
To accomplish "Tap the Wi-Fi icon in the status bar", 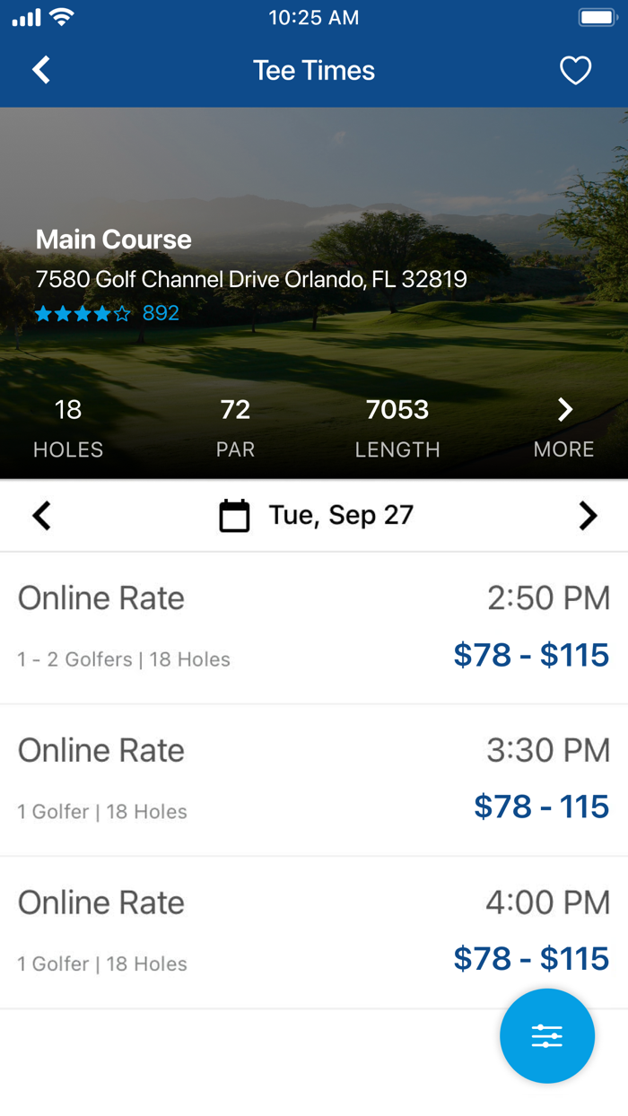I will pyautogui.click(x=60, y=16).
